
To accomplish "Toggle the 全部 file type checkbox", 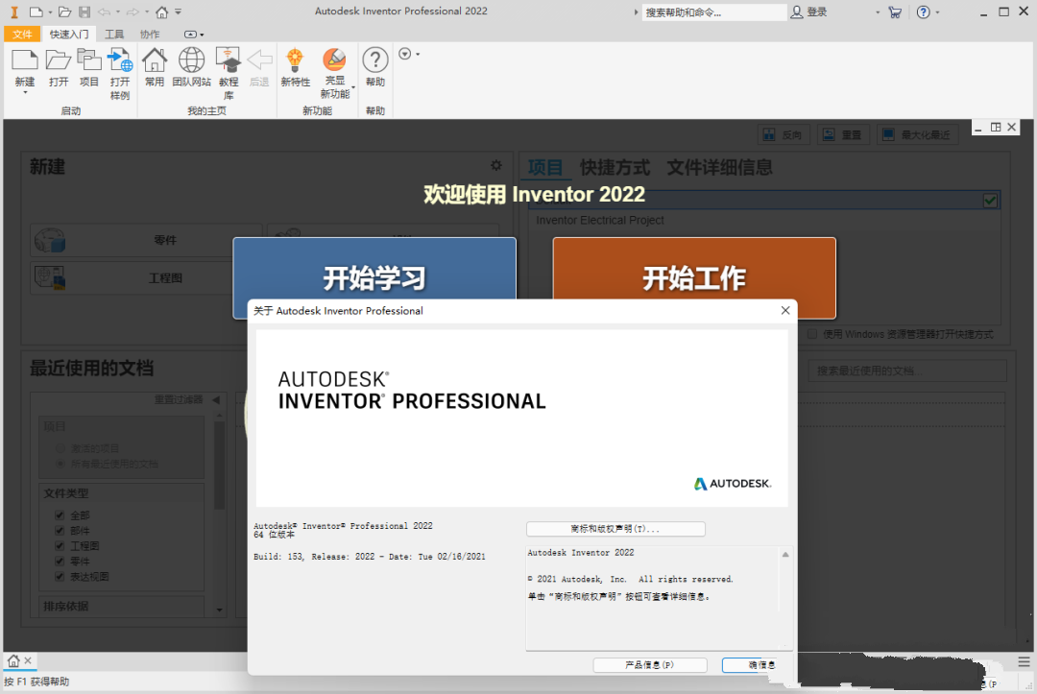I will pos(60,515).
